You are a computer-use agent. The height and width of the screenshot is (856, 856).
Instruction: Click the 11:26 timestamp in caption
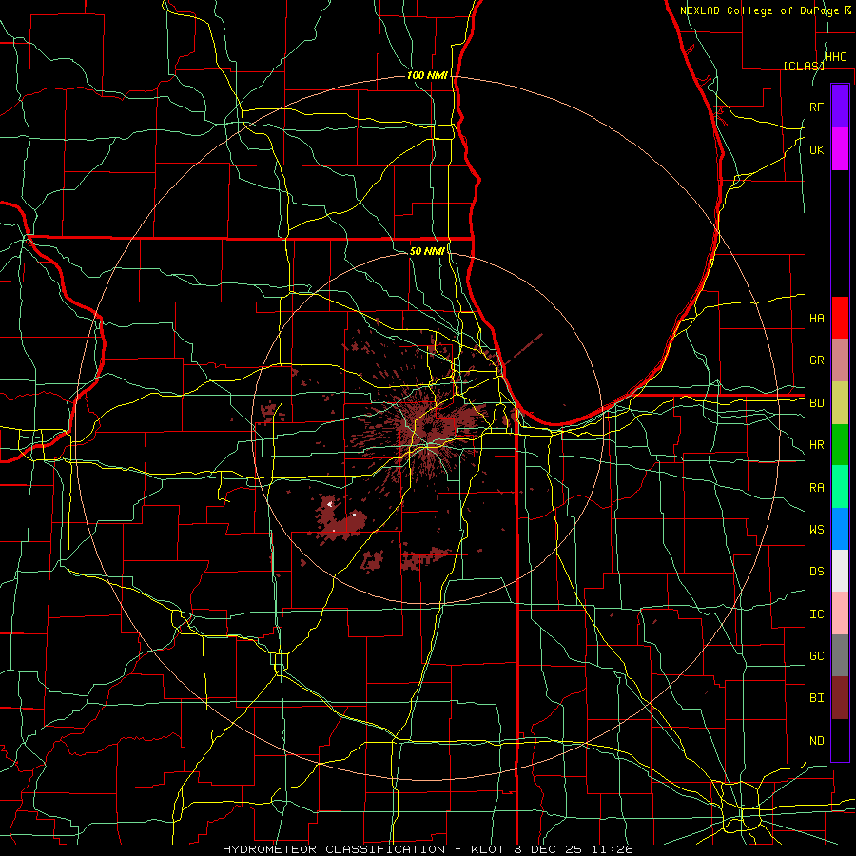pos(611,849)
